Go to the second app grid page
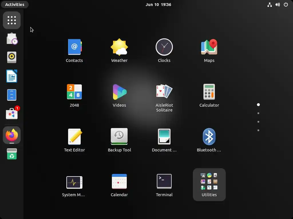The image size is (293, 219). pyautogui.click(x=258, y=113)
